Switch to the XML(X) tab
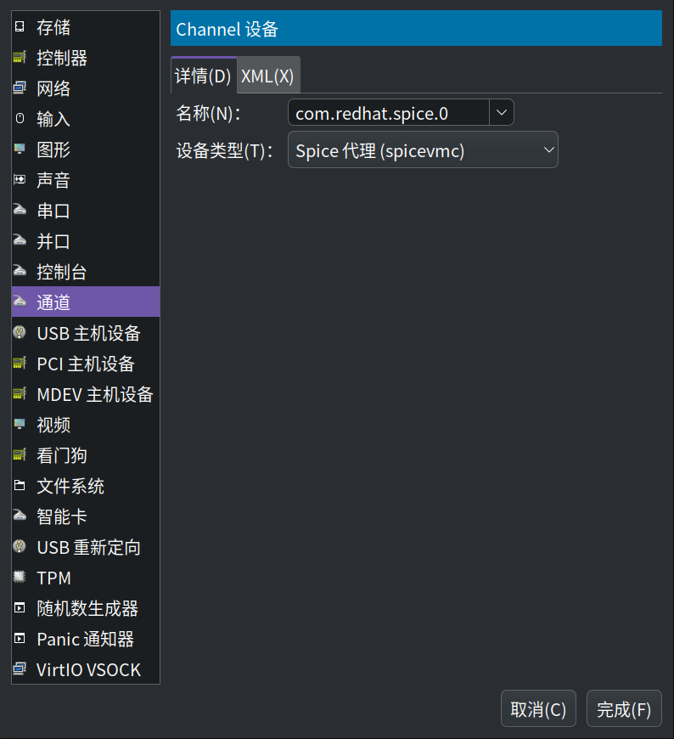 pyautogui.click(x=267, y=76)
